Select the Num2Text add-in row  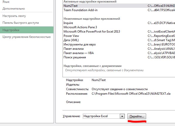71,6
